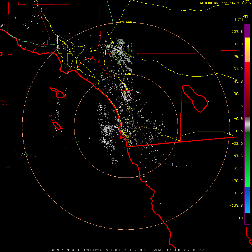
Task: Click the TH threshold label
Action: (241, 218)
